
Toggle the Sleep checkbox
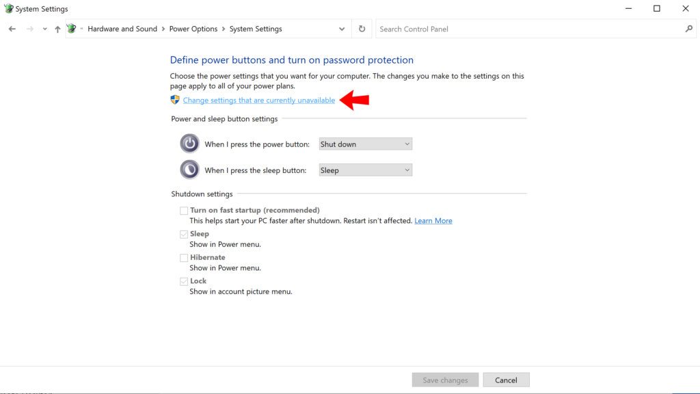[184, 234]
